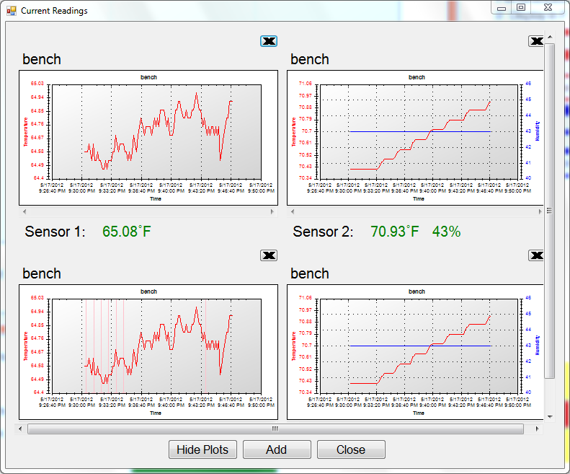Close the bottom-left bench plot with X
The height and width of the screenshot is (474, 570).
pos(269,255)
